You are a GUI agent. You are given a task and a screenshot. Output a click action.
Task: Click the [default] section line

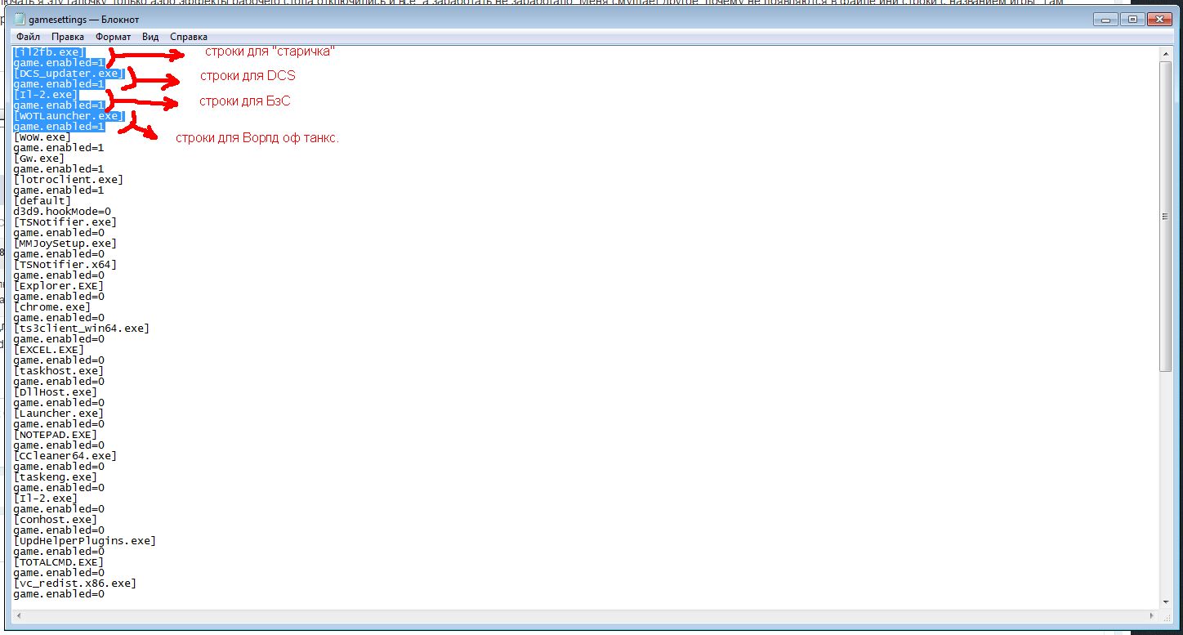42,200
